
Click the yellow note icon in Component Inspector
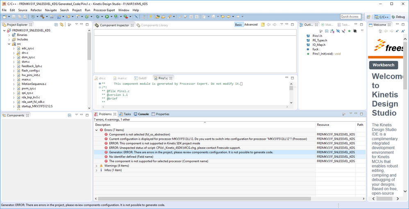[263, 25]
